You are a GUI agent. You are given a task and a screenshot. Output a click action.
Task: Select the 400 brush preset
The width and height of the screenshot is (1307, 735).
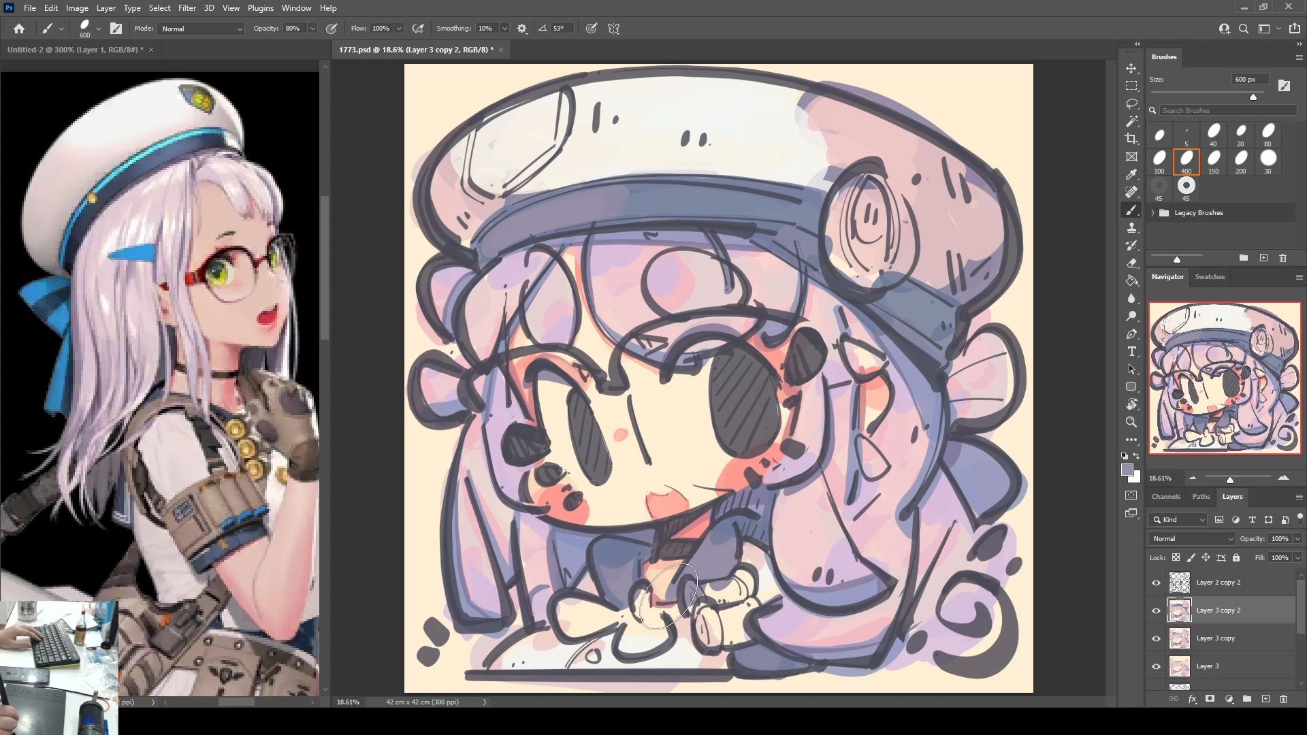(1186, 163)
